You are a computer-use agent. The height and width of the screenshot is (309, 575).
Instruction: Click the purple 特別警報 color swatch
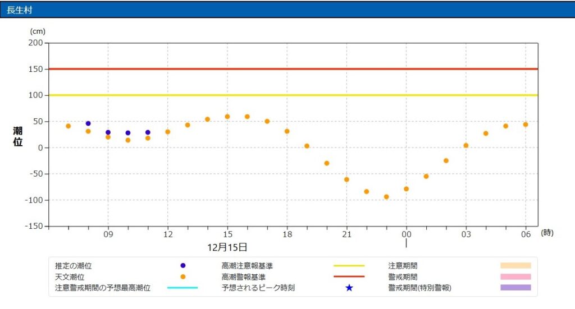click(x=515, y=288)
